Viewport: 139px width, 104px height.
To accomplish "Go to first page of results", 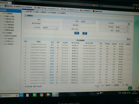I will [96, 86].
